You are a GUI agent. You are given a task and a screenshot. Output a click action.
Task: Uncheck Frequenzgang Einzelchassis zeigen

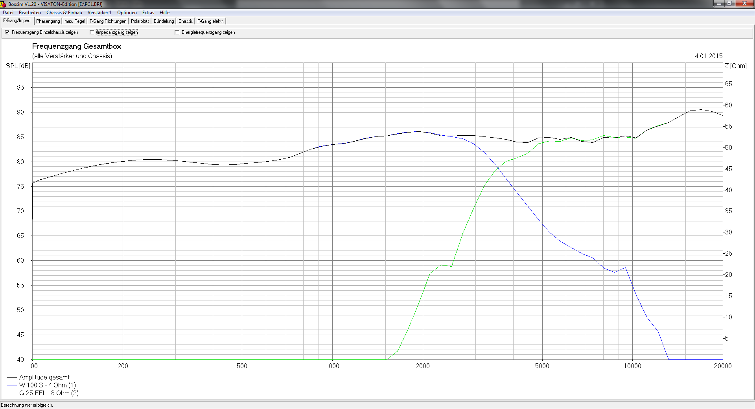coord(7,32)
